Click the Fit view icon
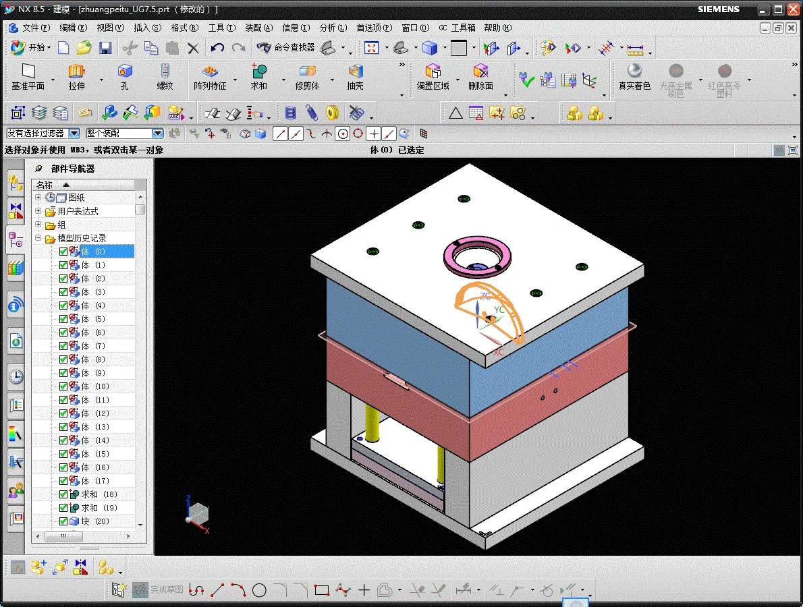 point(371,48)
